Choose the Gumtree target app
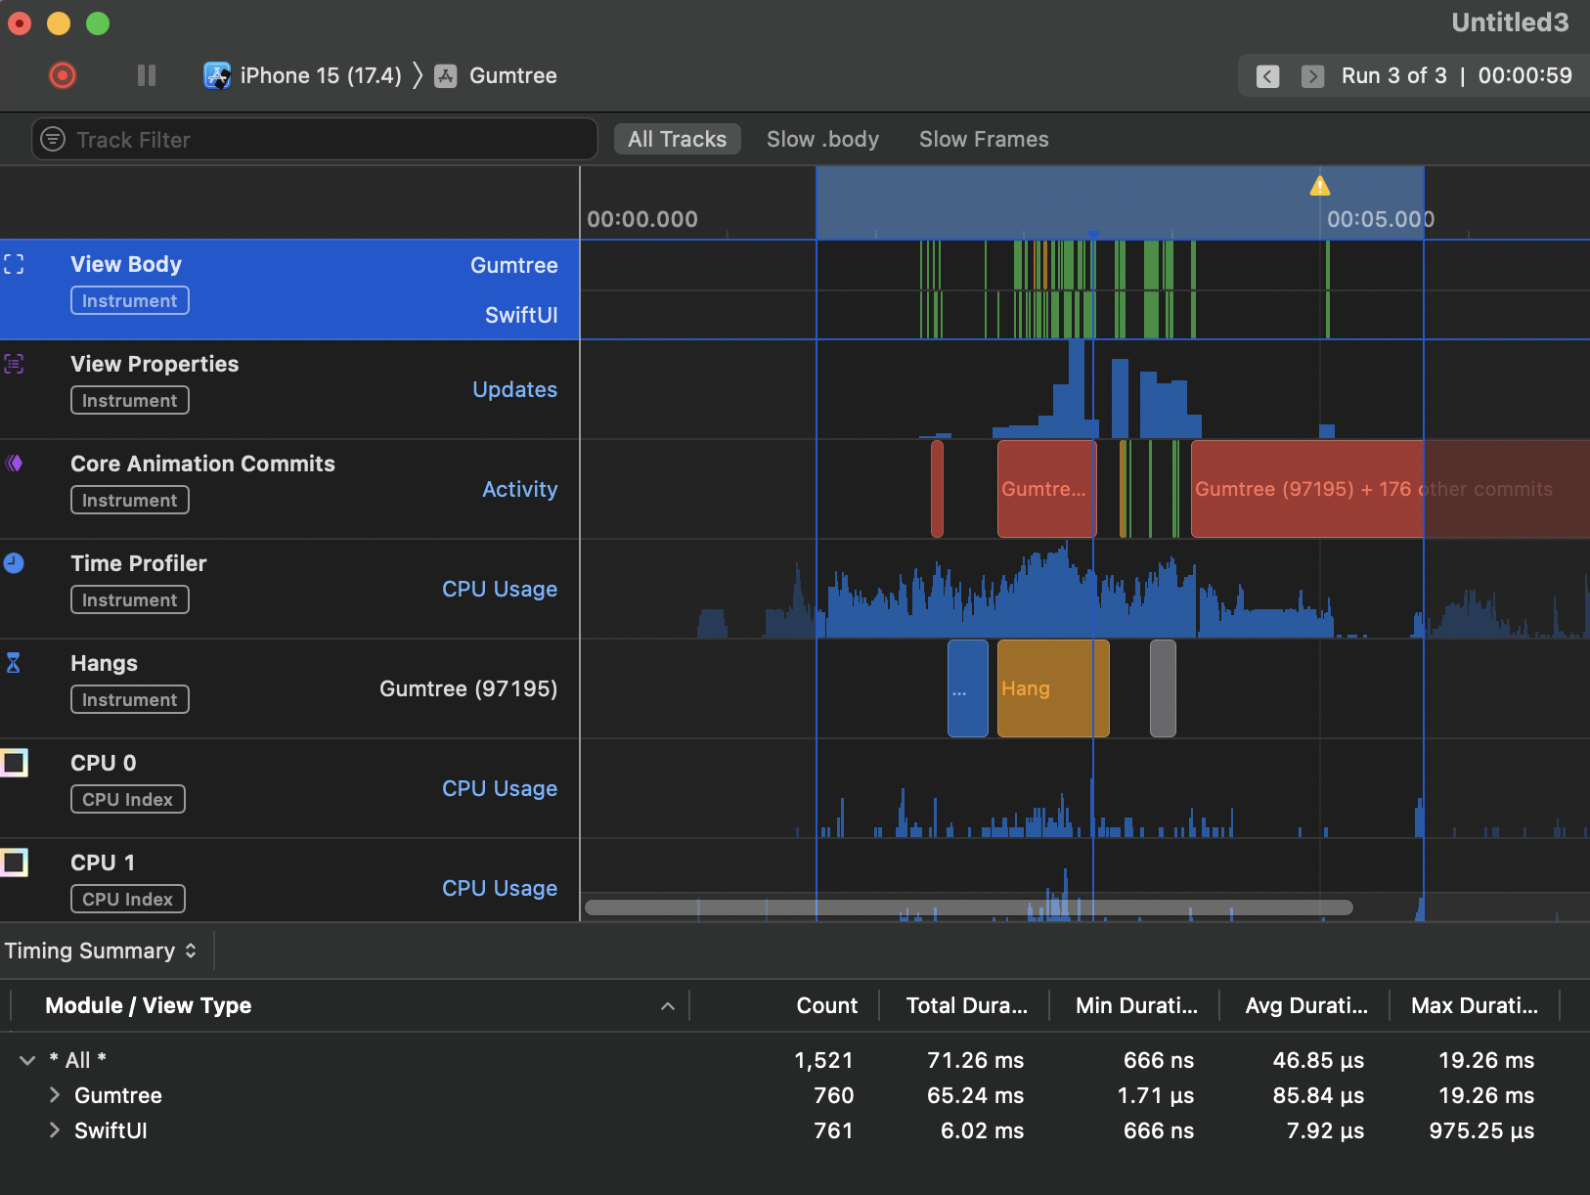Viewport: 1590px width, 1195px height. coord(496,75)
